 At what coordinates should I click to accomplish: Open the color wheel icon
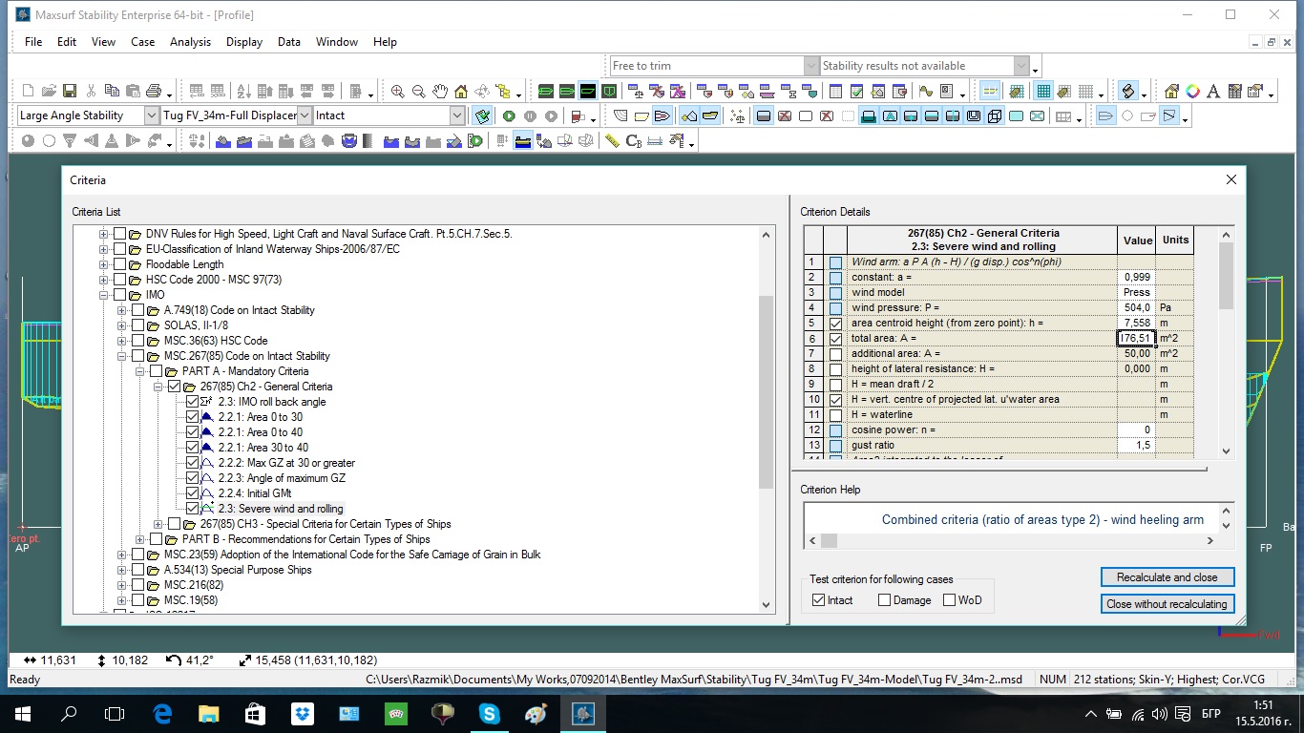point(1192,92)
